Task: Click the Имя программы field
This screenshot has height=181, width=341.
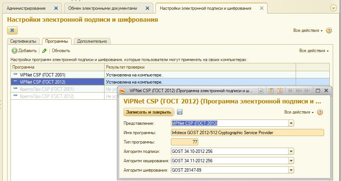Action: click(x=247, y=133)
